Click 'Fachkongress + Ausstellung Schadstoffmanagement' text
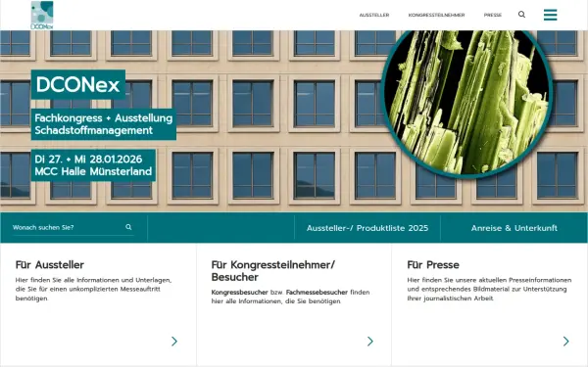 point(104,124)
